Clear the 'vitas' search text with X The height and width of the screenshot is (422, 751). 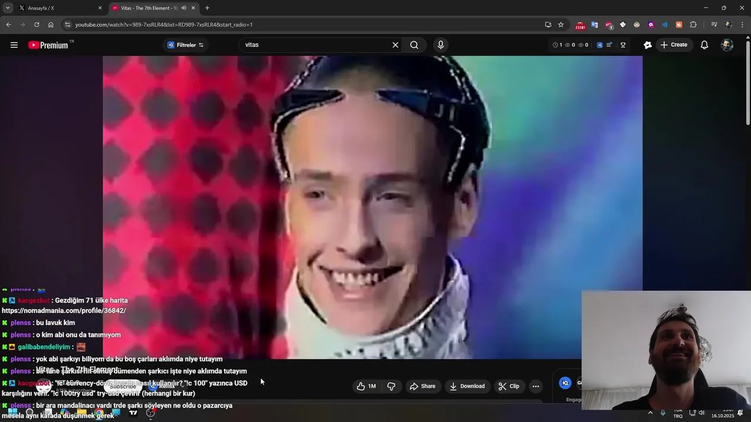point(395,45)
